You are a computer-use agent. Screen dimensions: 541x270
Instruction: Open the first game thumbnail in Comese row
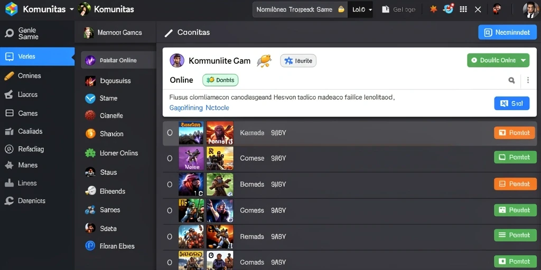[x=191, y=158]
